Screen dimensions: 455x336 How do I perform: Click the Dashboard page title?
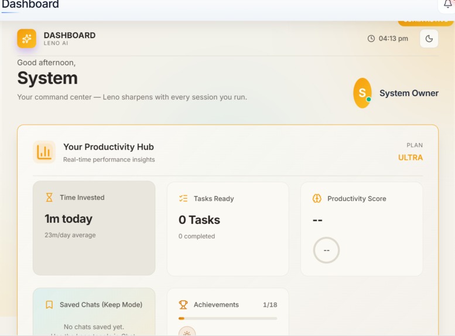pos(30,4)
